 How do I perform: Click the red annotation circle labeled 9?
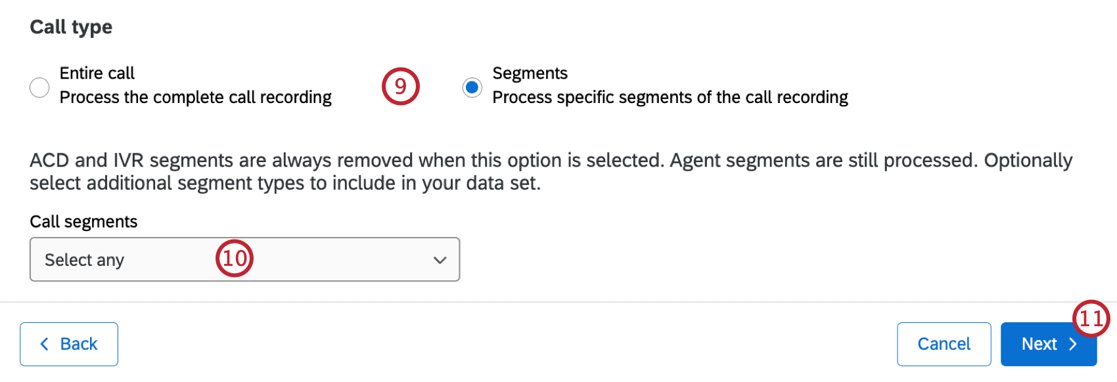pyautogui.click(x=399, y=86)
